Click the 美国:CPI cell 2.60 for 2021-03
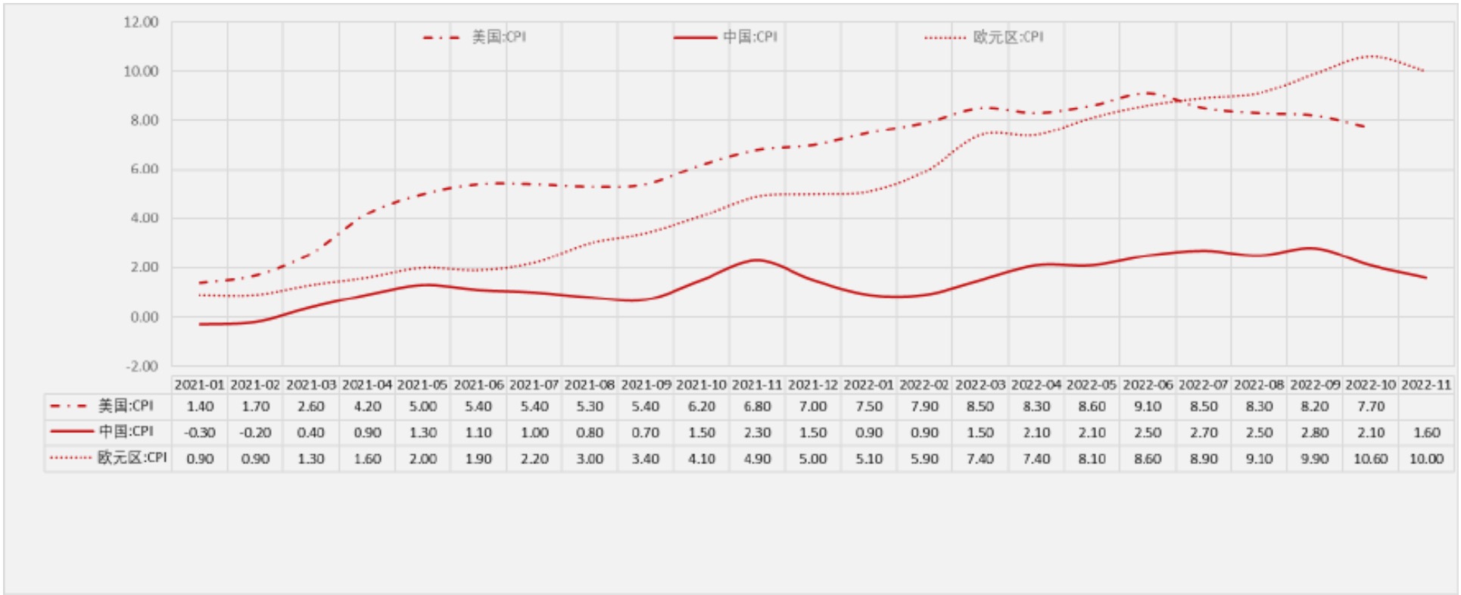 (x=311, y=407)
